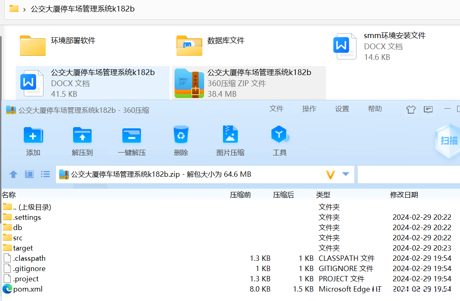Click the .gitignore file icon

tap(7, 268)
